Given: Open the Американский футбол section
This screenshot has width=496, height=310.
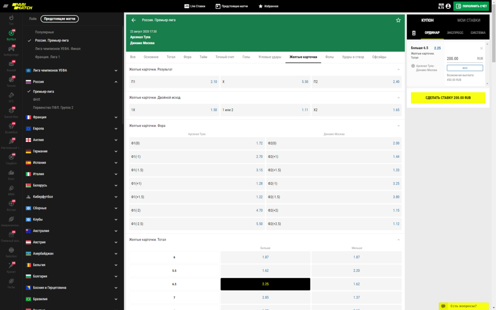Looking at the screenshot, I should click(x=11, y=221).
